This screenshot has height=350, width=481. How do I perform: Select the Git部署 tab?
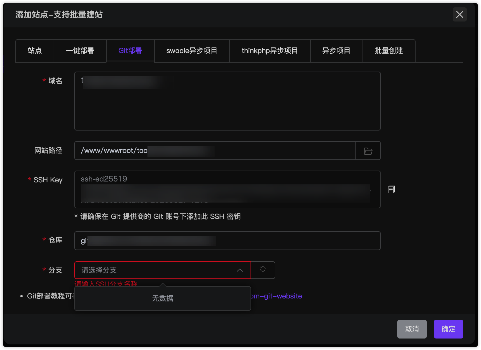coord(130,51)
